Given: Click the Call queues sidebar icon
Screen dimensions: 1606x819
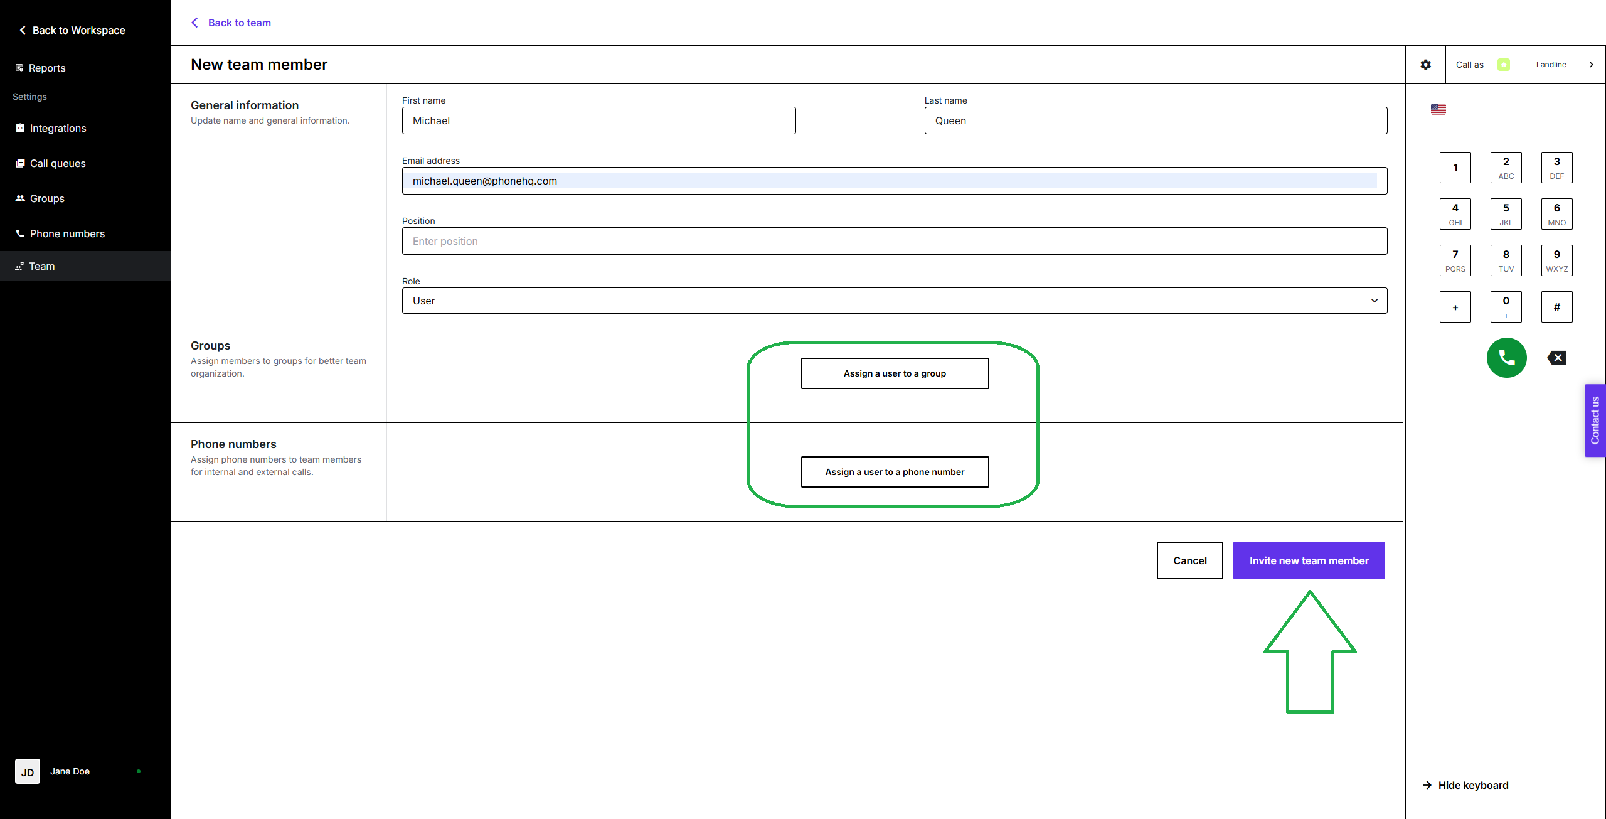Looking at the screenshot, I should tap(20, 163).
